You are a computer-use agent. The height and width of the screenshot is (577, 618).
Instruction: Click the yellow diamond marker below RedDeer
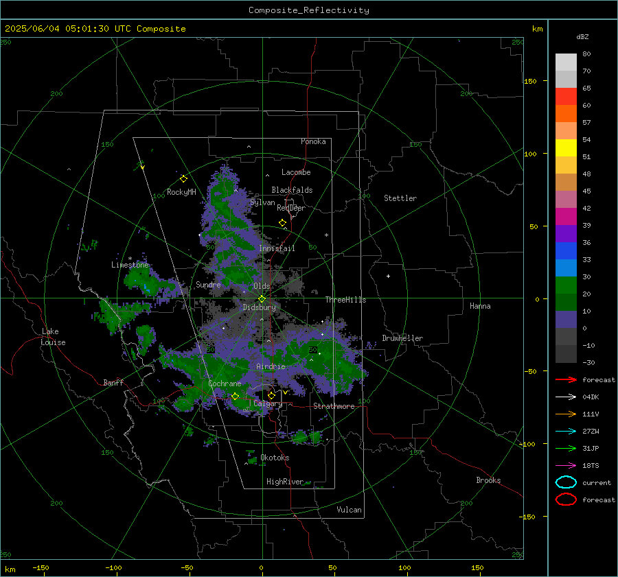(x=282, y=223)
